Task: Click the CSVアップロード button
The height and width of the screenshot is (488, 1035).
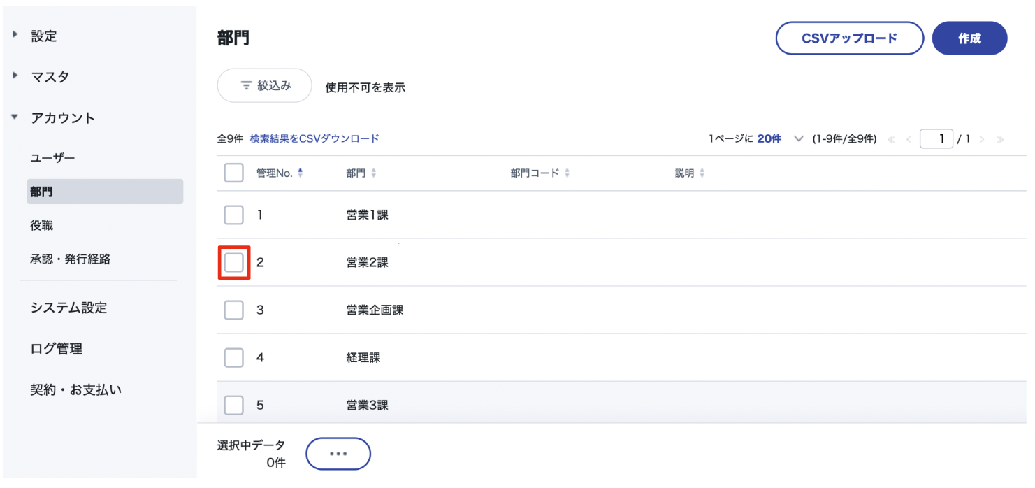Action: pyautogui.click(x=849, y=38)
